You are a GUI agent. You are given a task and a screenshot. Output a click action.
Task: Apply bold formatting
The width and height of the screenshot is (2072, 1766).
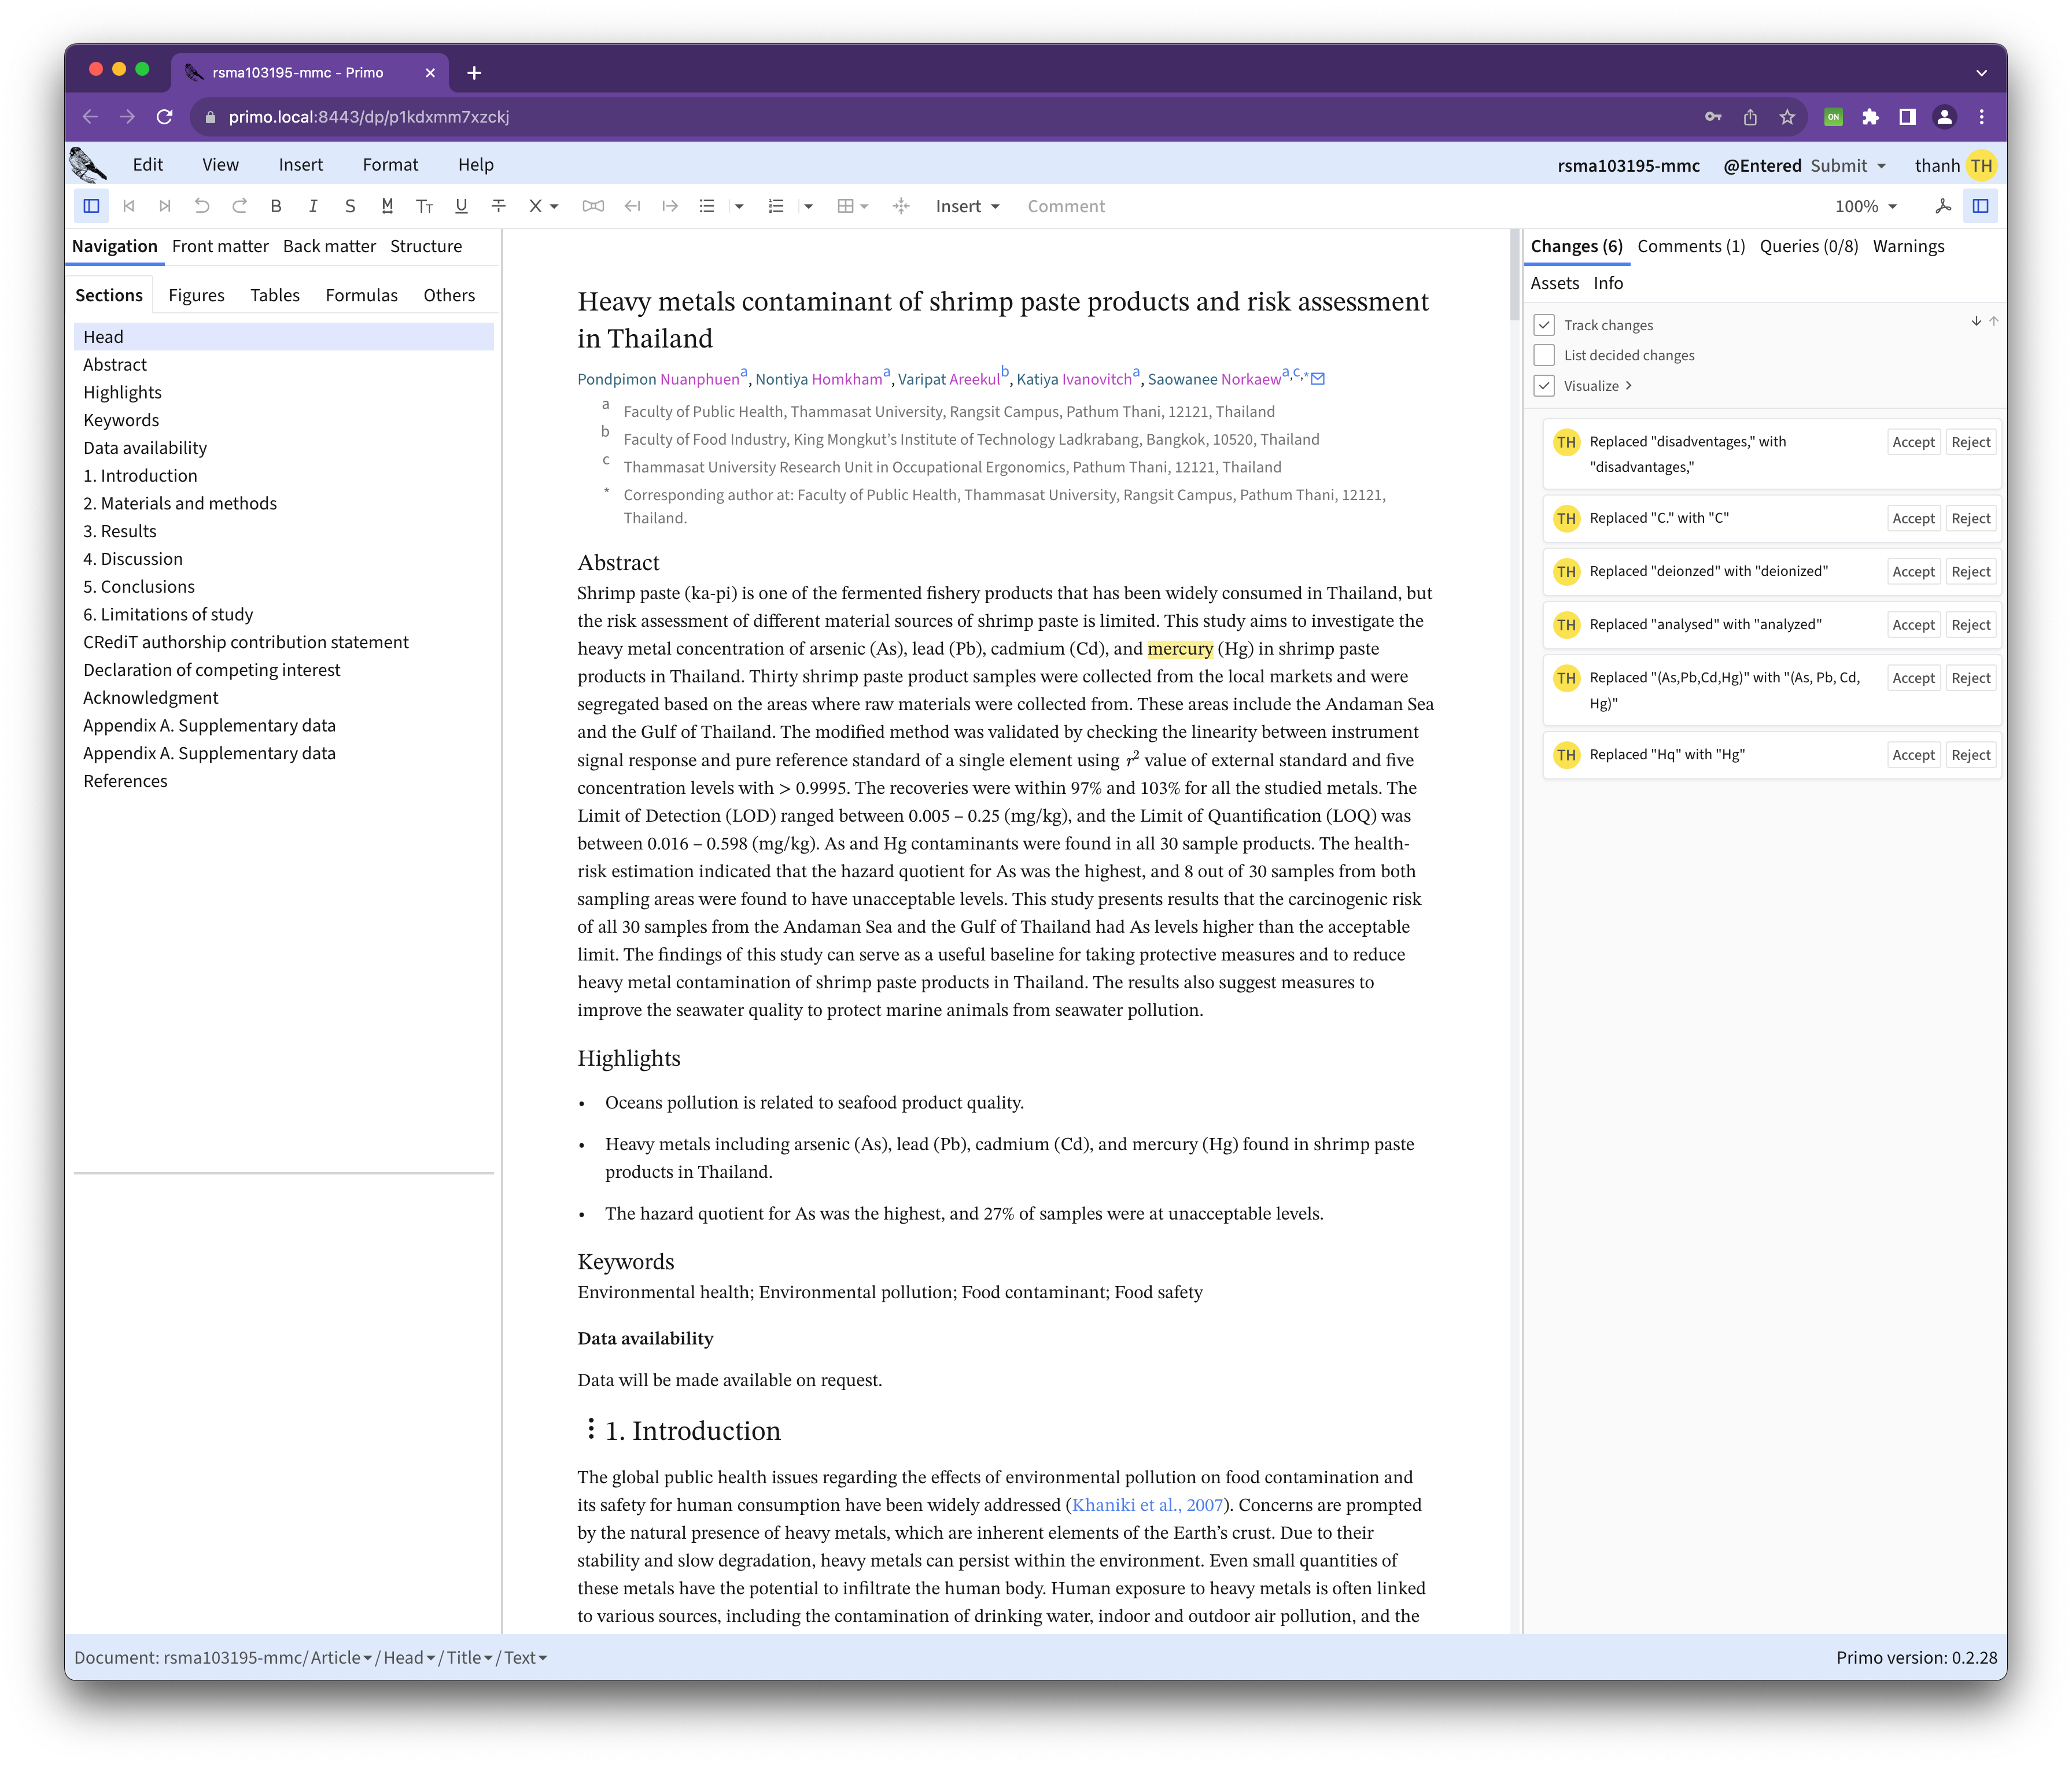tap(276, 206)
